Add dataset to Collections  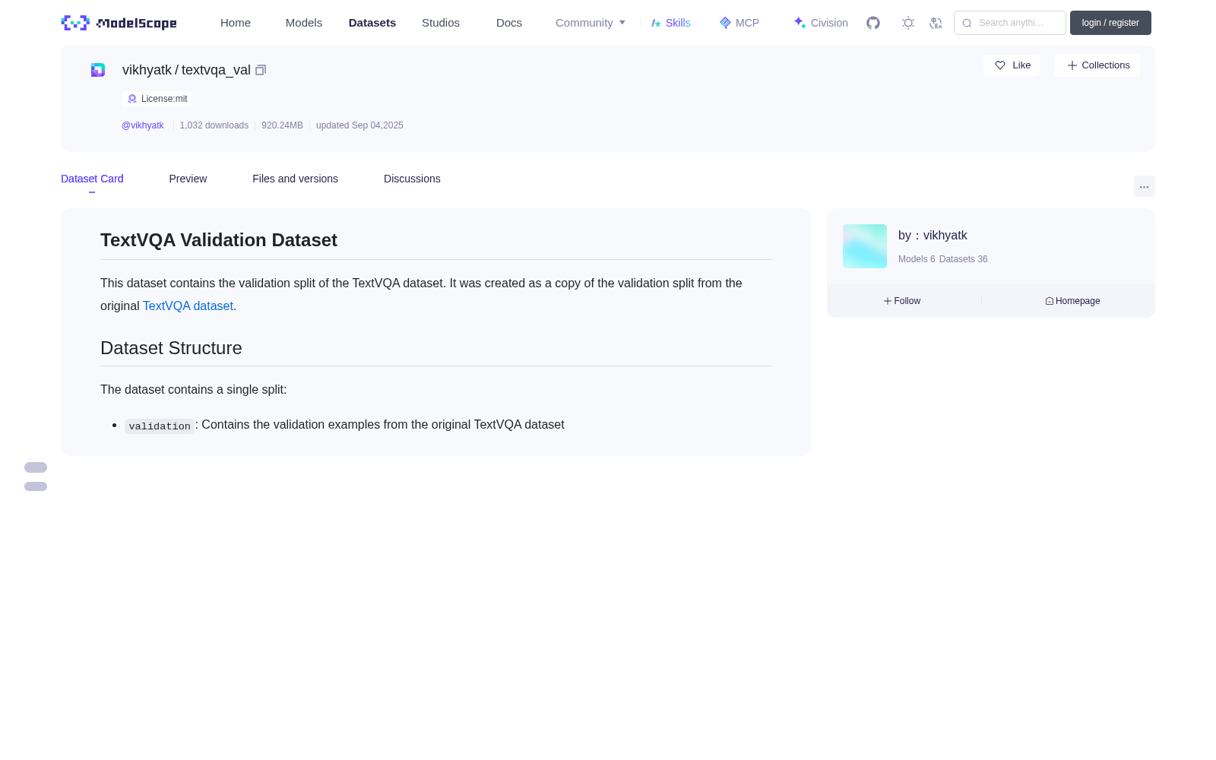click(x=1097, y=65)
